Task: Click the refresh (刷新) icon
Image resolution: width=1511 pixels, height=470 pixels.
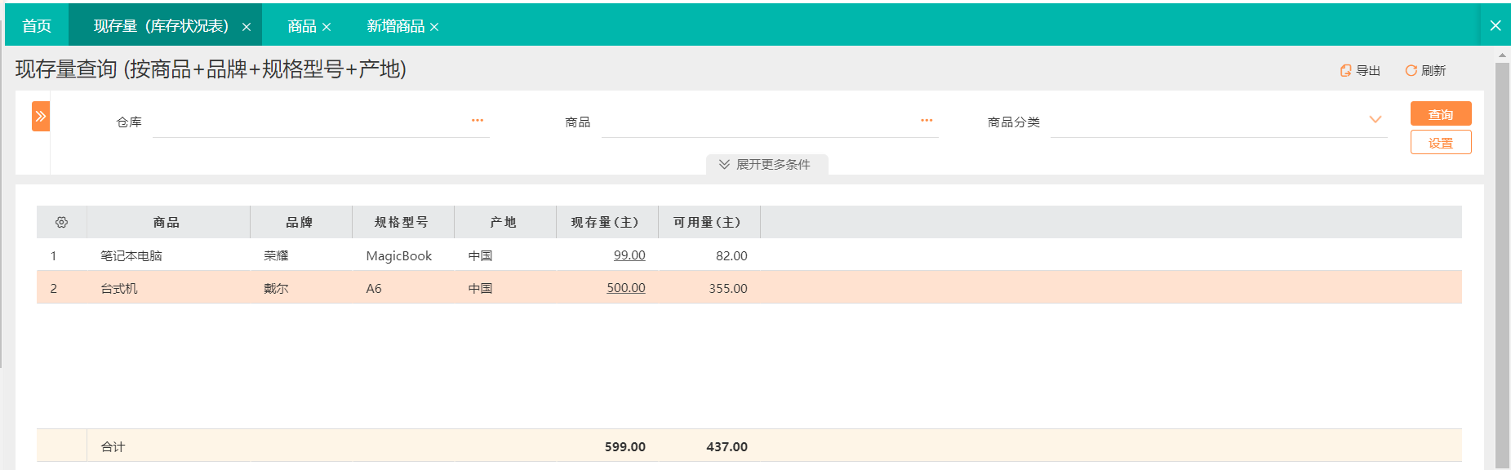Action: [x=1411, y=71]
